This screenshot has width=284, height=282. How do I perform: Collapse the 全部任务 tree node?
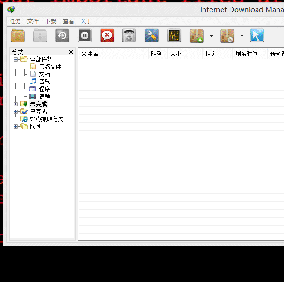pyautogui.click(x=15, y=59)
